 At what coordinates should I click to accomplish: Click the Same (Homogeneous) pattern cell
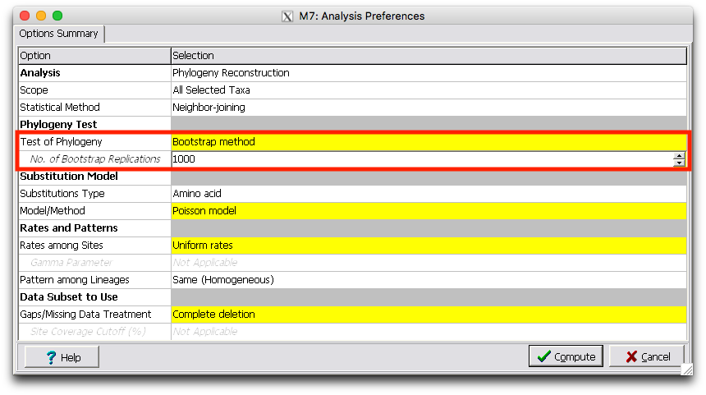click(x=428, y=280)
